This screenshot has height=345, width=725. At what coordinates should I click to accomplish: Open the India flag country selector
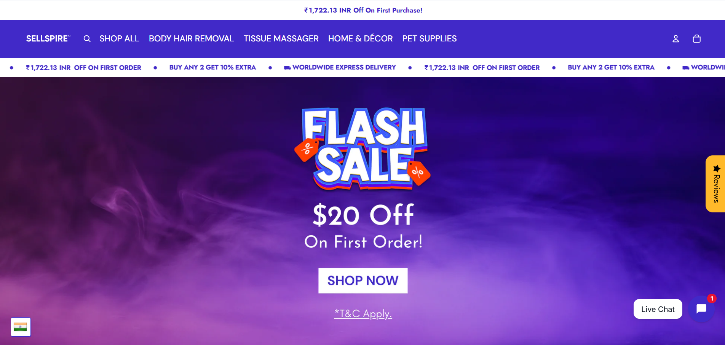tap(21, 327)
